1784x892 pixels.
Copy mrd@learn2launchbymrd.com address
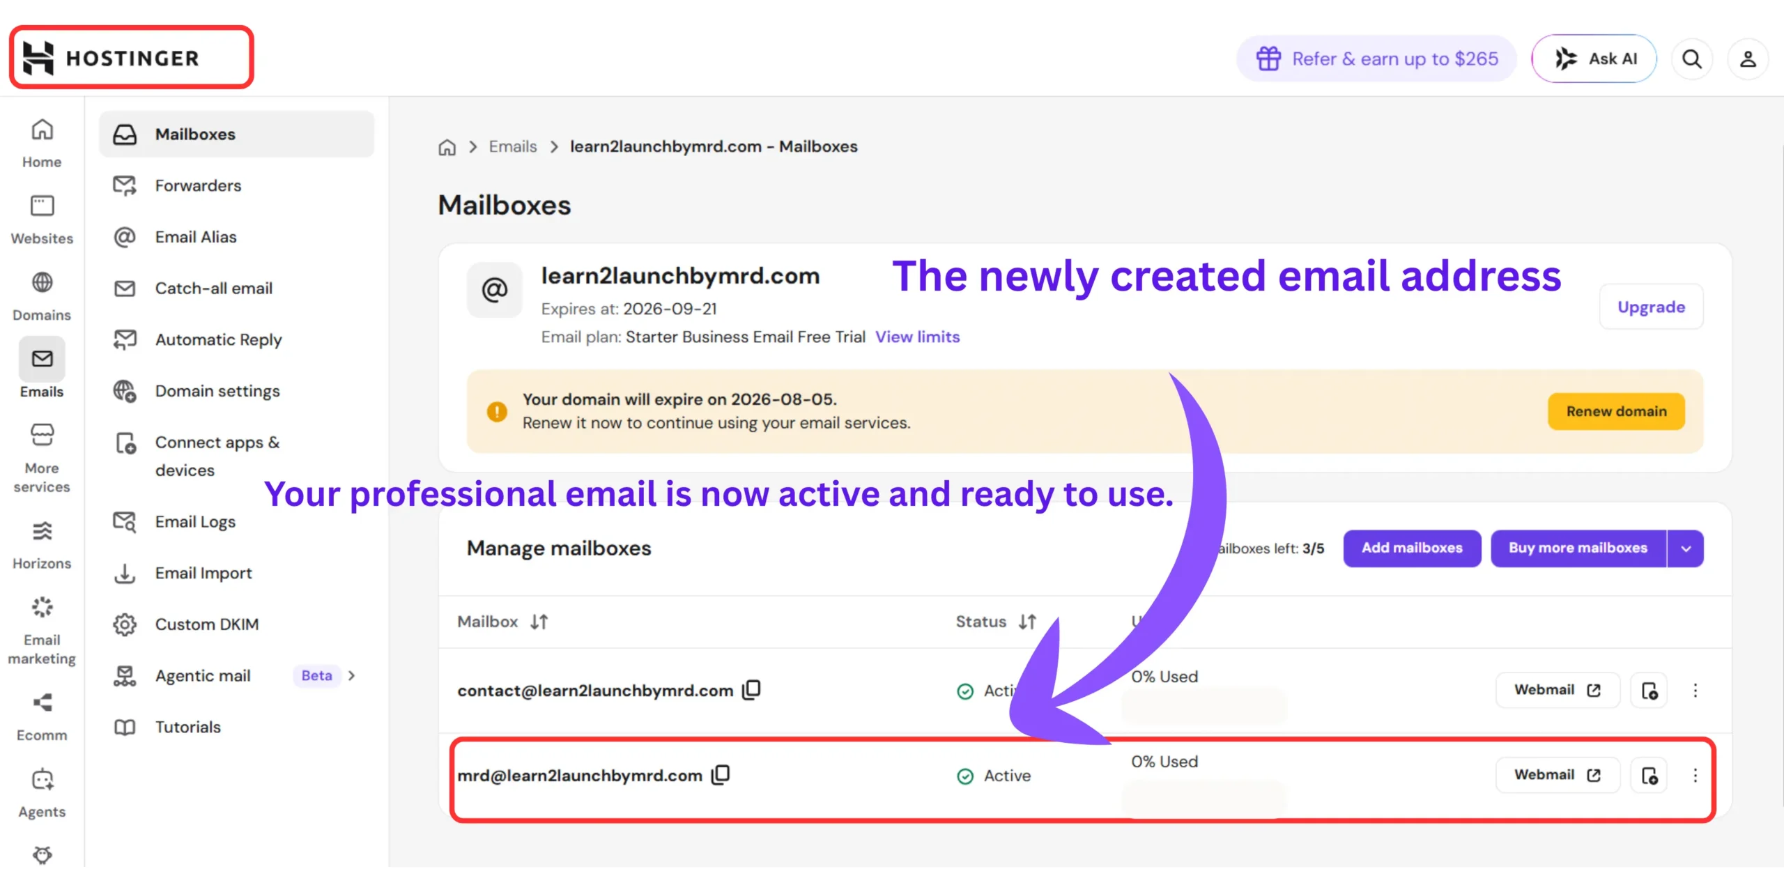pos(721,775)
